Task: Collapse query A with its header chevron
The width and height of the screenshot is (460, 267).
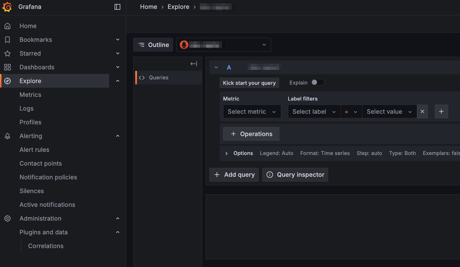Action: [x=216, y=67]
